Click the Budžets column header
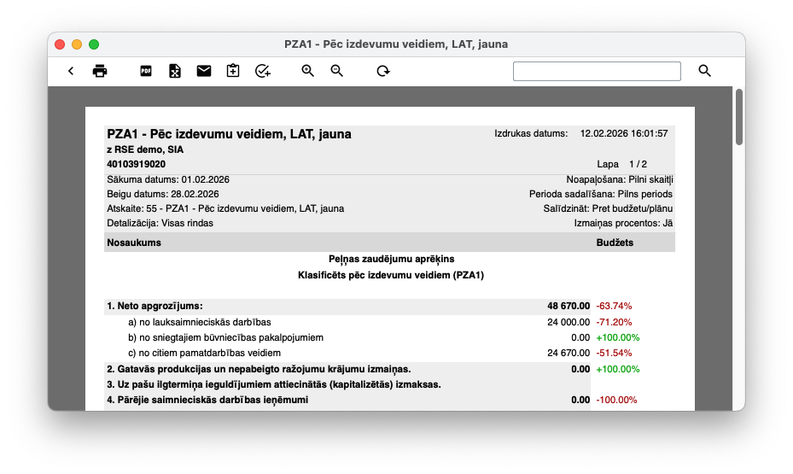 click(x=615, y=243)
